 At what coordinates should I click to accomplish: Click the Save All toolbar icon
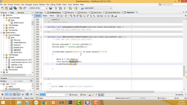[x=15, y=8]
